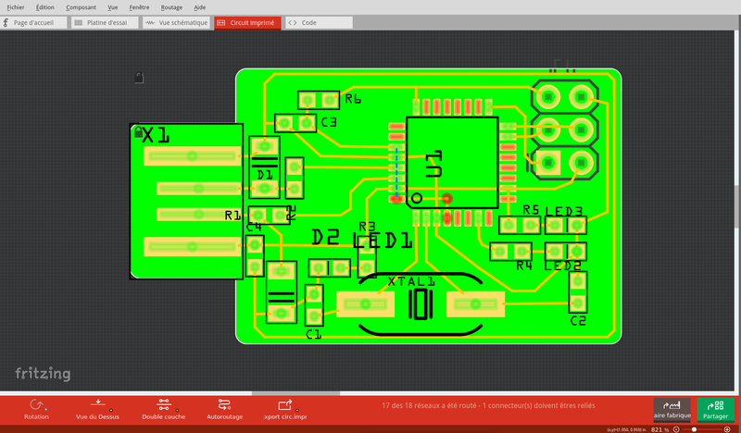Image resolution: width=741 pixels, height=433 pixels.
Task: Open the Code tab
Action: 308,22
